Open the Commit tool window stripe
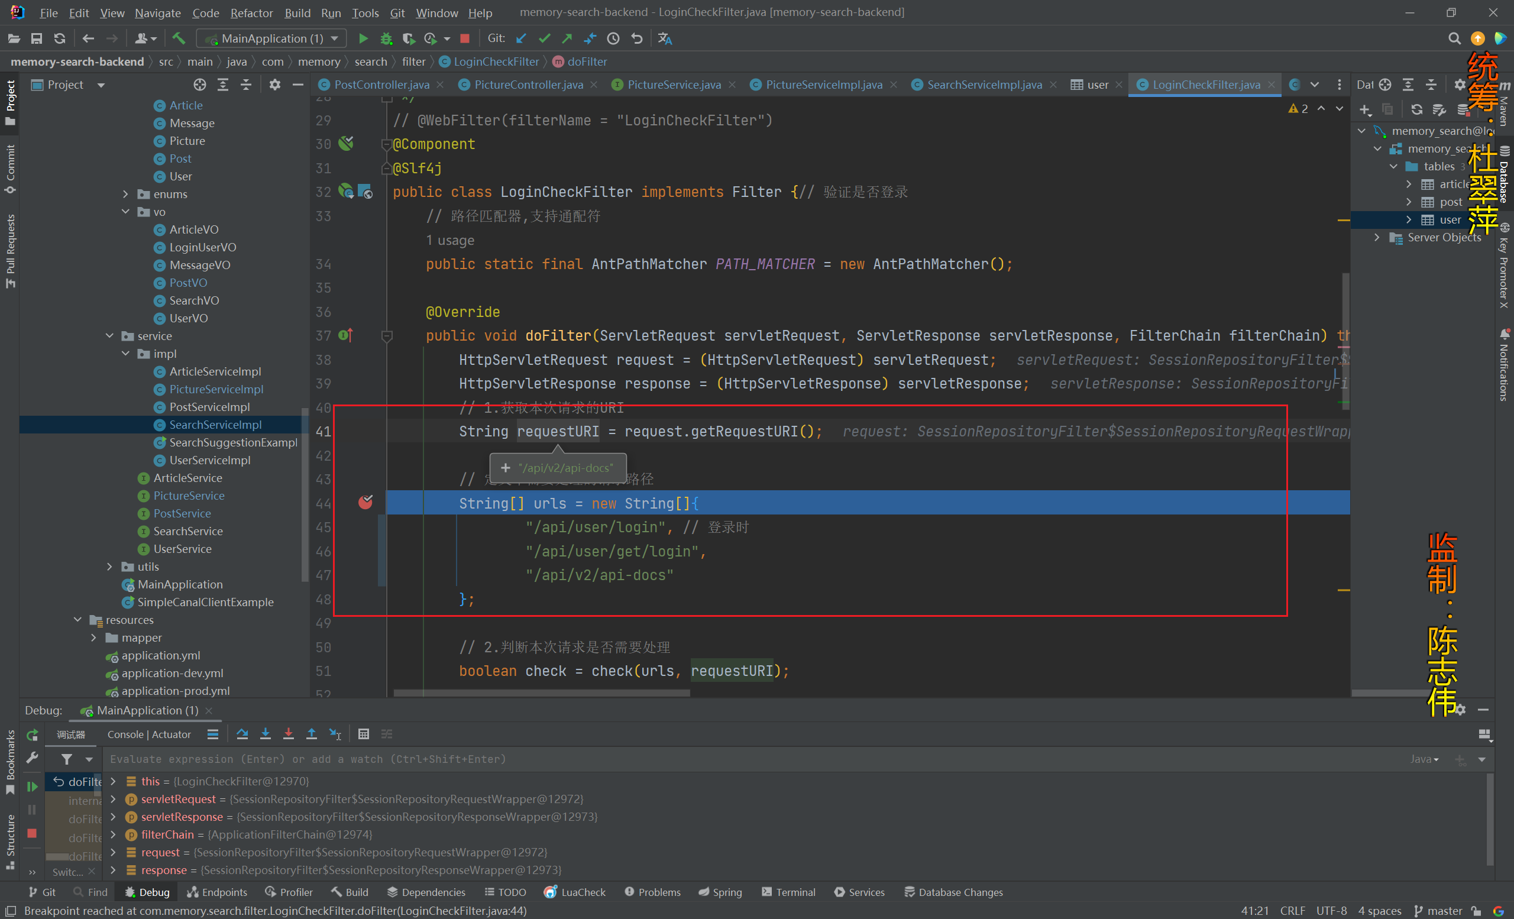The width and height of the screenshot is (1514, 919). coord(10,169)
